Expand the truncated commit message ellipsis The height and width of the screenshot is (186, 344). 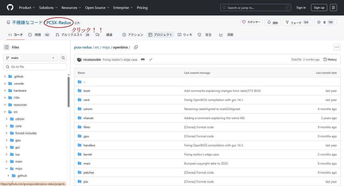tap(143, 59)
